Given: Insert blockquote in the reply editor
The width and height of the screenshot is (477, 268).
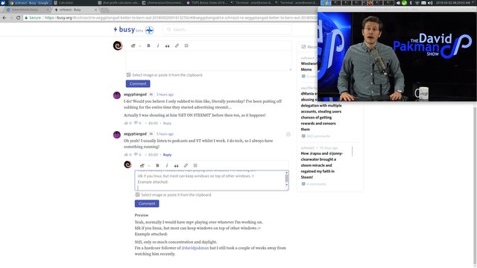Looking at the screenshot, I should (x=176, y=165).
